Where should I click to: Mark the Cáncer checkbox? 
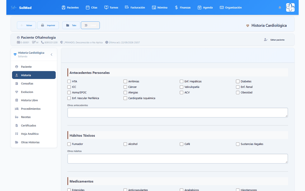125,87
